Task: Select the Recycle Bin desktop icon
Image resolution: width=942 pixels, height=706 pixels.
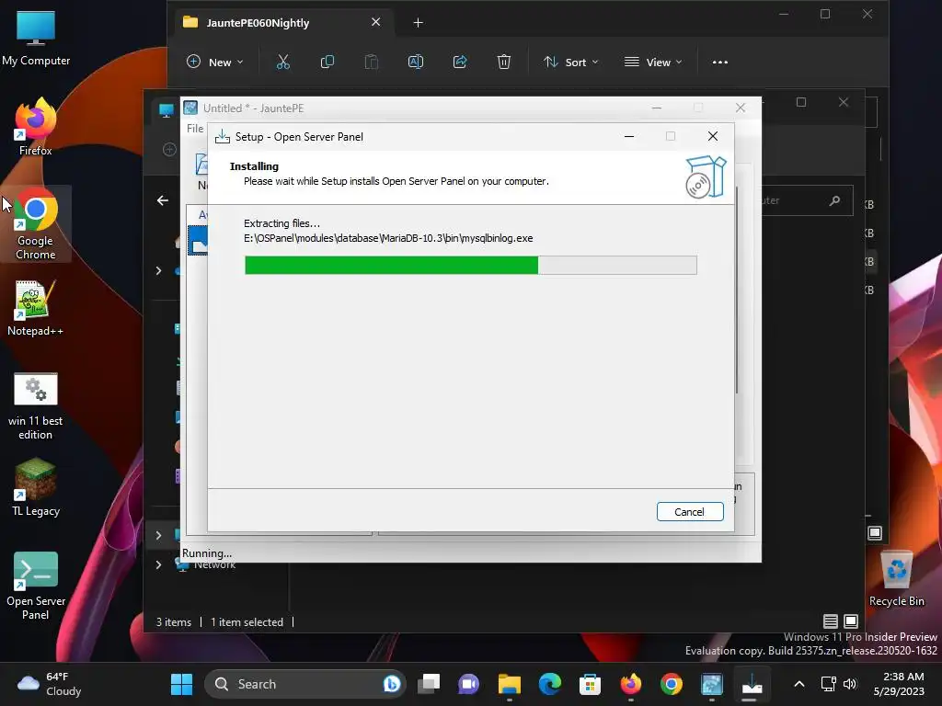Action: click(897, 578)
